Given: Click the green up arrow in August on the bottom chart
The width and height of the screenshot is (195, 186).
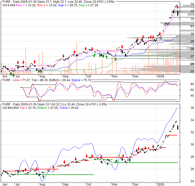Looking at the screenshot, I should click(43, 177).
